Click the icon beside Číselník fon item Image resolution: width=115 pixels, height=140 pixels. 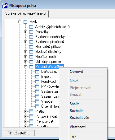click(37, 106)
